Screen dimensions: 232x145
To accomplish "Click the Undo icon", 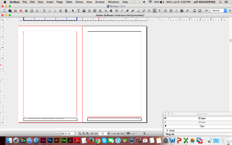I will (x=44, y=11).
